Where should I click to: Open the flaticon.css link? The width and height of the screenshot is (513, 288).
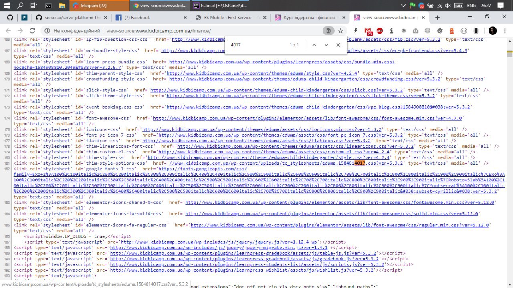click(x=256, y=141)
